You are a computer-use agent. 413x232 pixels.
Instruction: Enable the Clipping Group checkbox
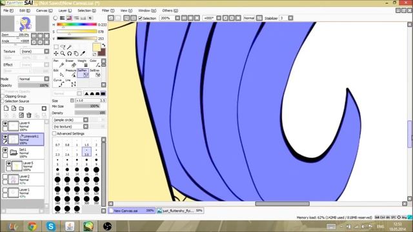click(3, 96)
